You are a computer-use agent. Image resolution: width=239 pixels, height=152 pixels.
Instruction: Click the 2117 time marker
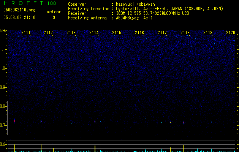[x=162, y=33]
